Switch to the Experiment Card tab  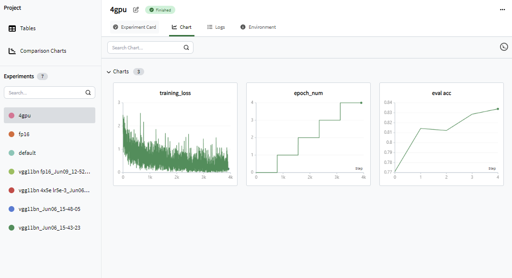click(x=135, y=27)
